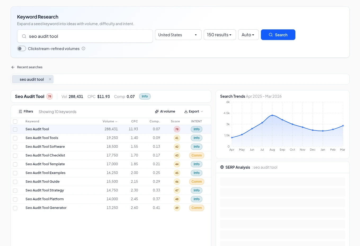Click Info intent badge on Template row
The width and height of the screenshot is (360, 246).
(x=197, y=164)
